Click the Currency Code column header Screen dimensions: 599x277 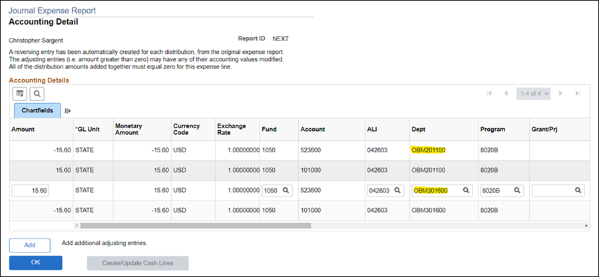[x=185, y=129]
